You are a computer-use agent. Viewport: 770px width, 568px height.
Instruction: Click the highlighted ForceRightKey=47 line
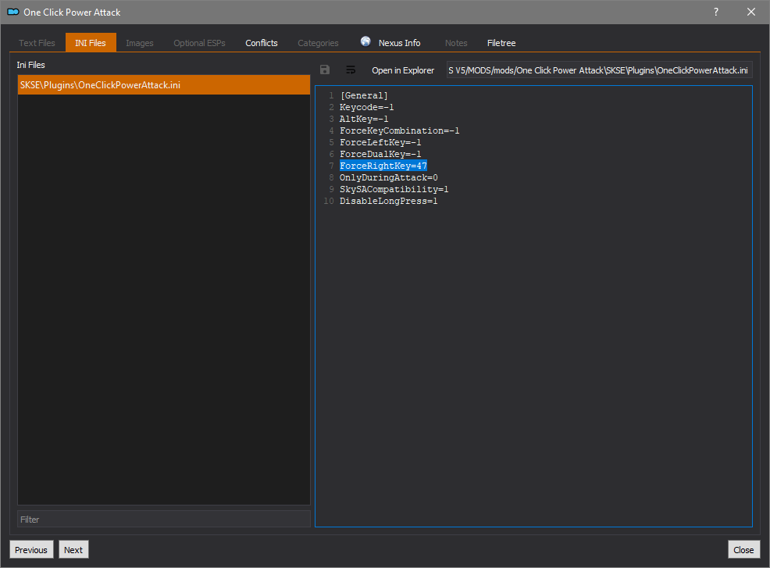coord(383,166)
